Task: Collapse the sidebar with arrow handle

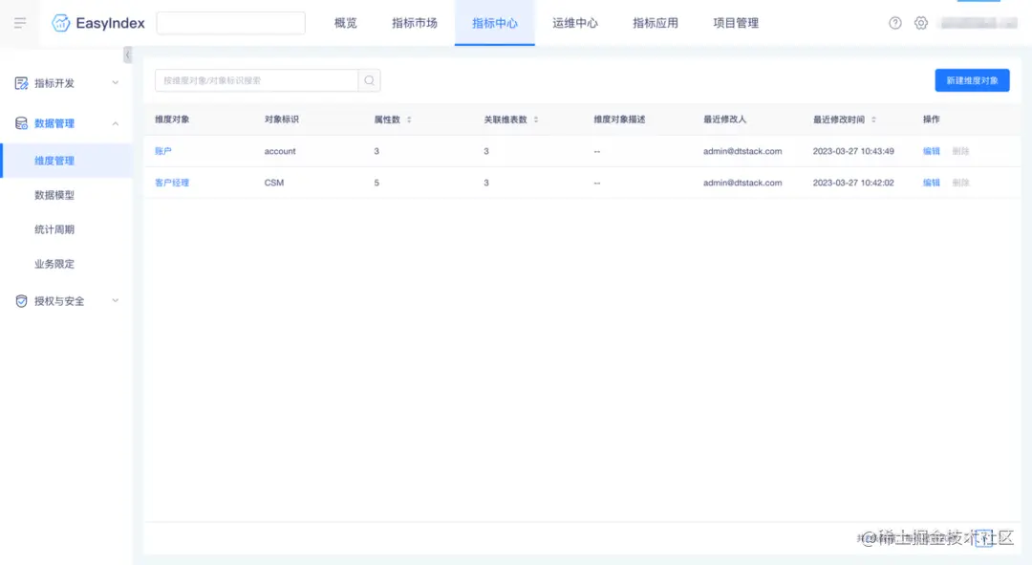Action: [x=128, y=55]
